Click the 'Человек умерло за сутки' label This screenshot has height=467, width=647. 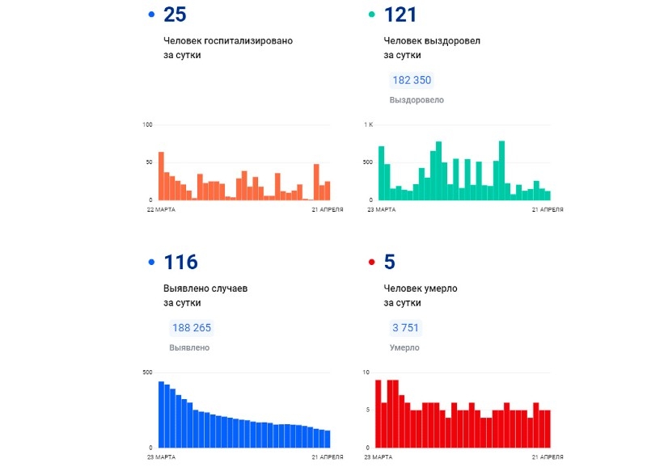pos(423,295)
